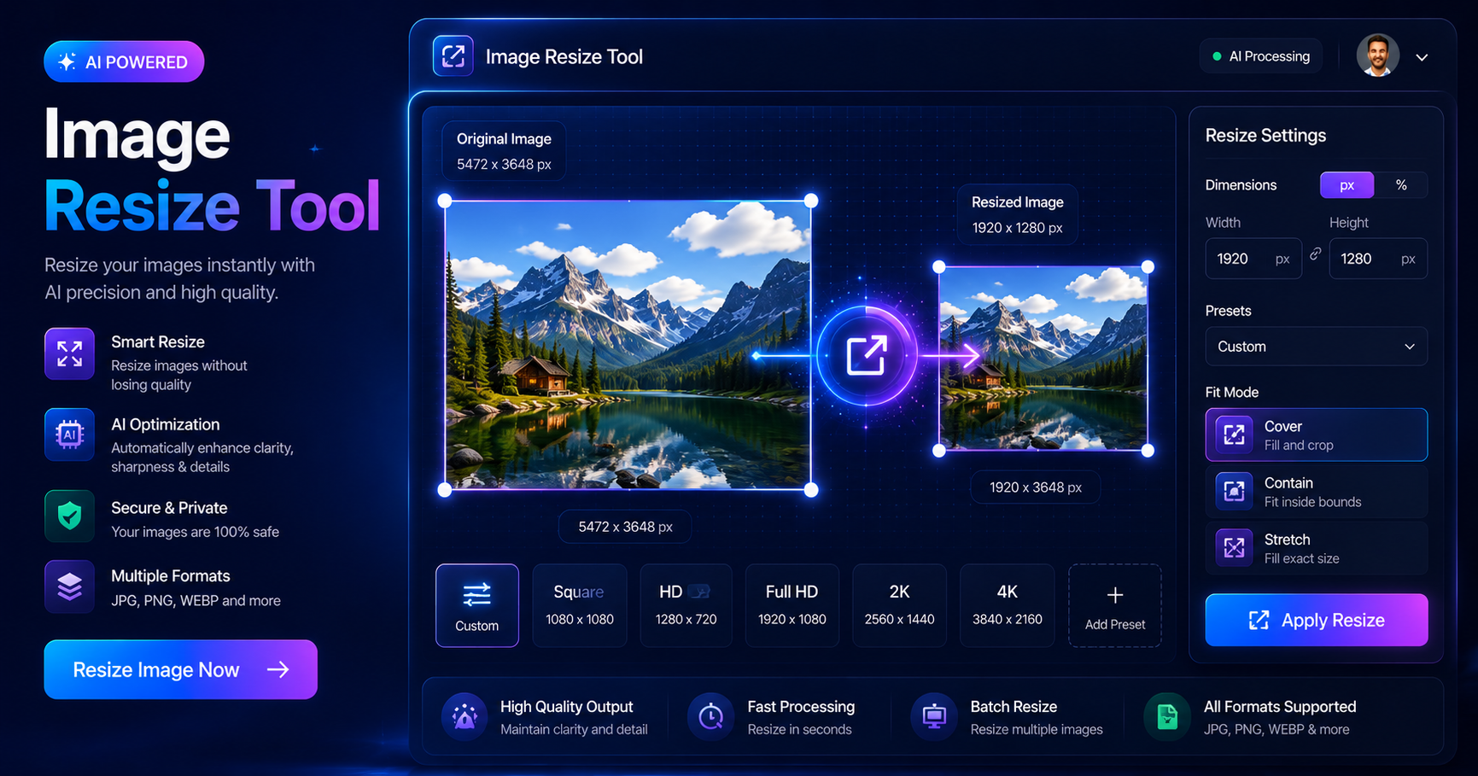
Task: Click the Add Preset button
Action: [1114, 605]
